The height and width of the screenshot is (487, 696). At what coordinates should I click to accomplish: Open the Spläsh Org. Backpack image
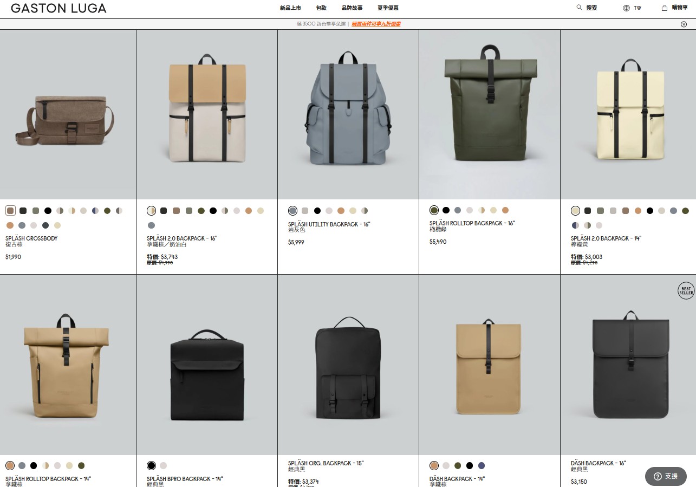point(348,365)
